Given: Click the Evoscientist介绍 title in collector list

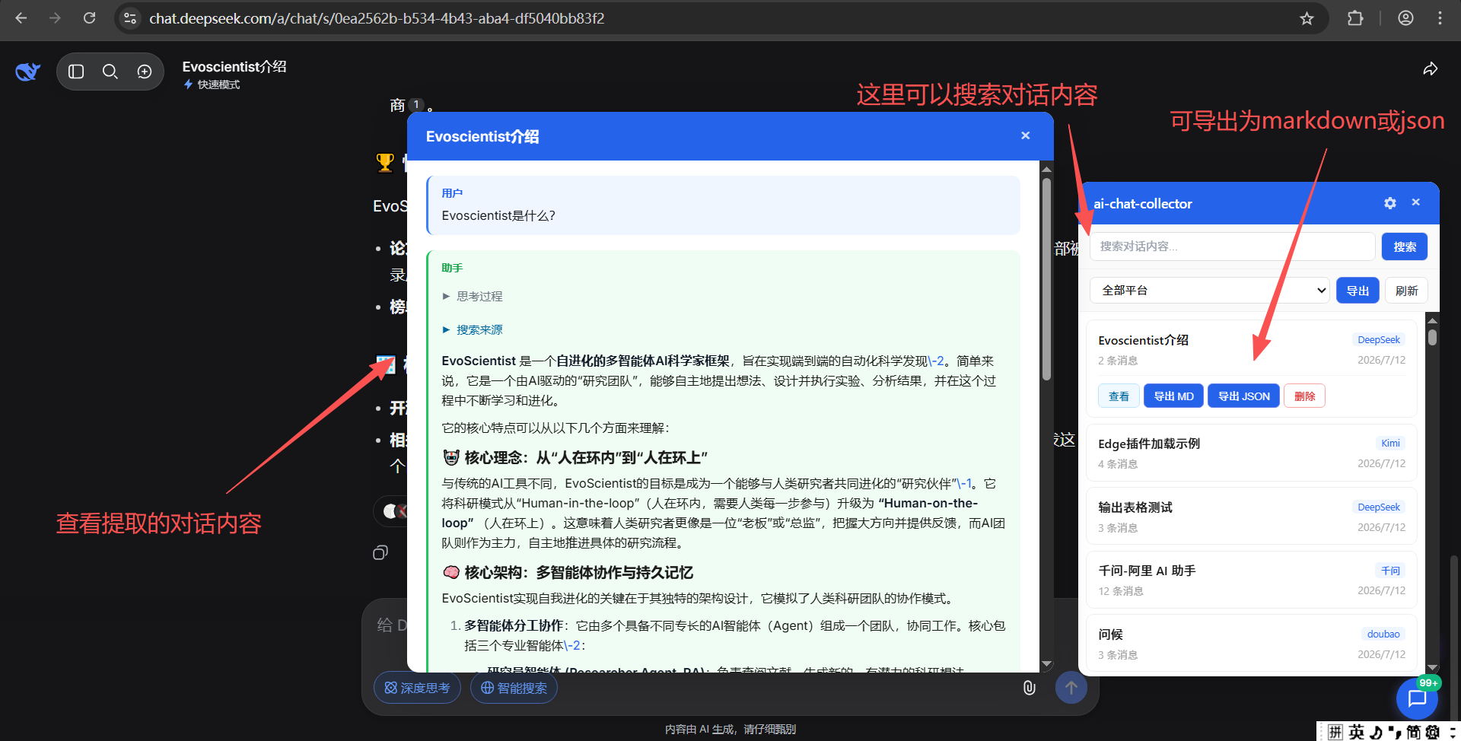Looking at the screenshot, I should [x=1143, y=340].
